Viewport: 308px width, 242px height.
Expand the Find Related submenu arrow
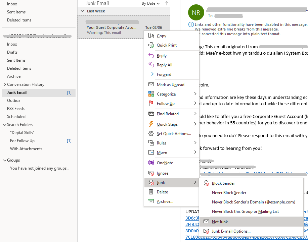coord(195,113)
